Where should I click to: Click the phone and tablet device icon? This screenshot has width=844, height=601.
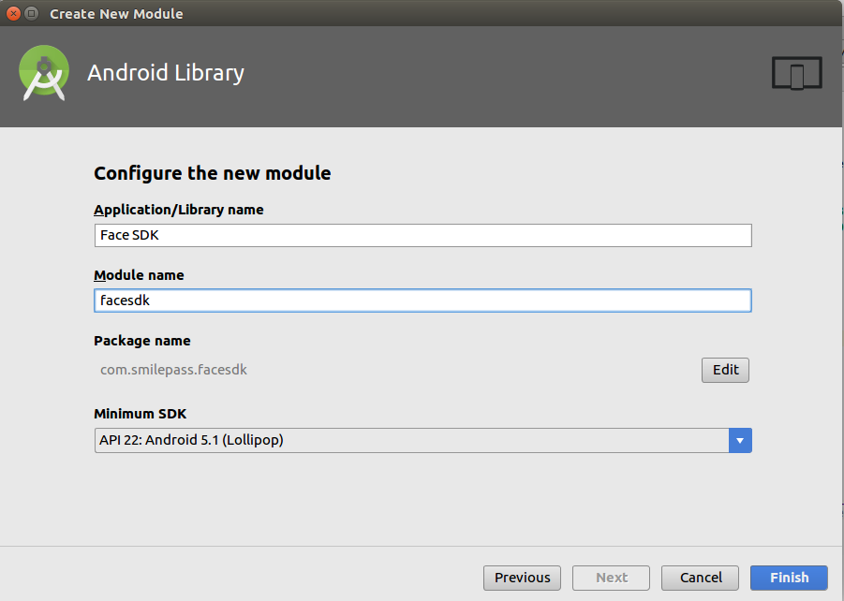pos(796,73)
